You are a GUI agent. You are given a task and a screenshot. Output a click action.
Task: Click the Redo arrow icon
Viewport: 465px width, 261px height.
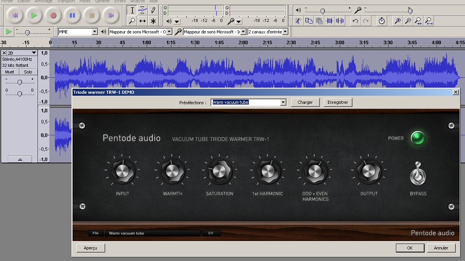366,21
